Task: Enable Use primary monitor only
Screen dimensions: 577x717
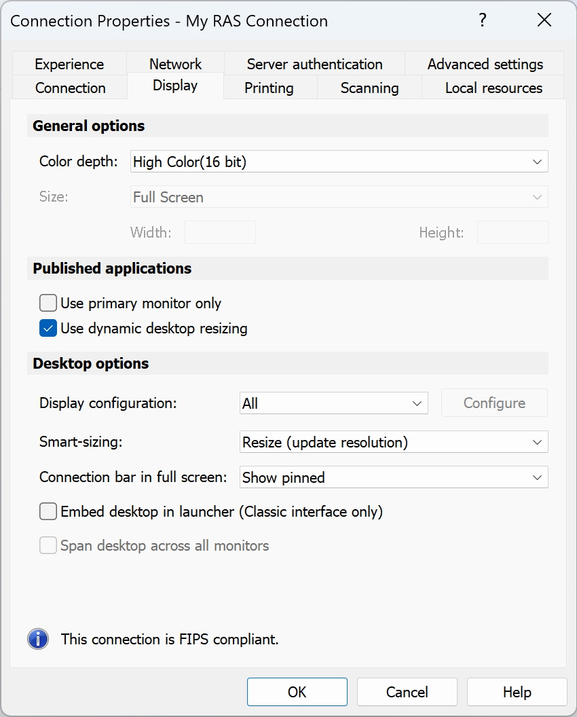Action: [x=48, y=303]
